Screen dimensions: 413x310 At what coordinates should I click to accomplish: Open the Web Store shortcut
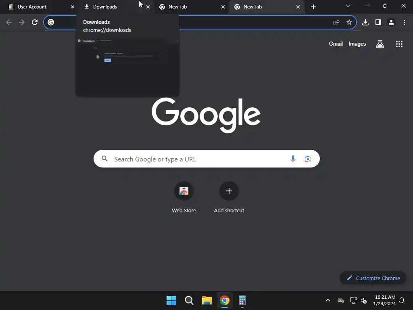pos(184,197)
